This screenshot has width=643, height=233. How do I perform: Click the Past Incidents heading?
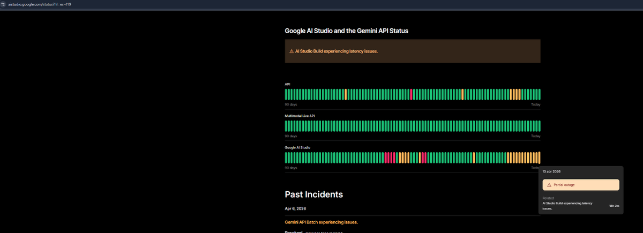pyautogui.click(x=313, y=194)
